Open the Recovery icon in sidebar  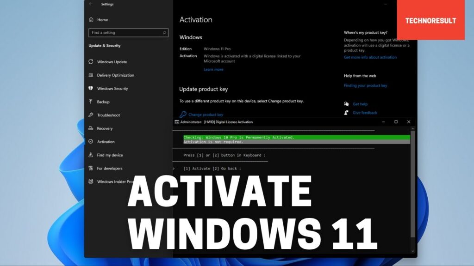coord(91,128)
